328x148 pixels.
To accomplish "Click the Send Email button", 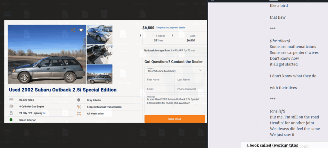I will 175,119.
